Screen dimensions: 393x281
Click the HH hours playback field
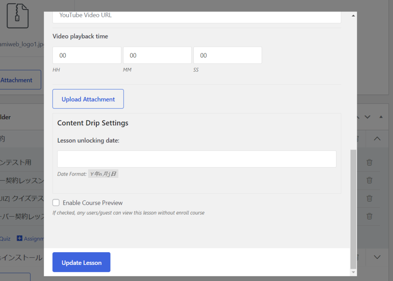click(87, 55)
